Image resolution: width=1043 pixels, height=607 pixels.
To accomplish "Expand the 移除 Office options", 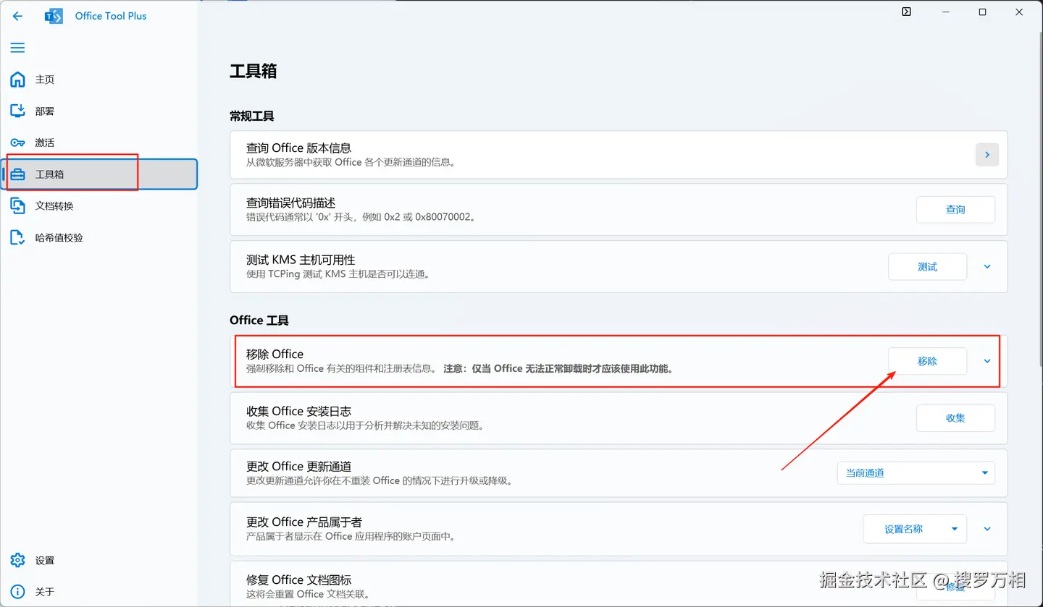I will [987, 361].
